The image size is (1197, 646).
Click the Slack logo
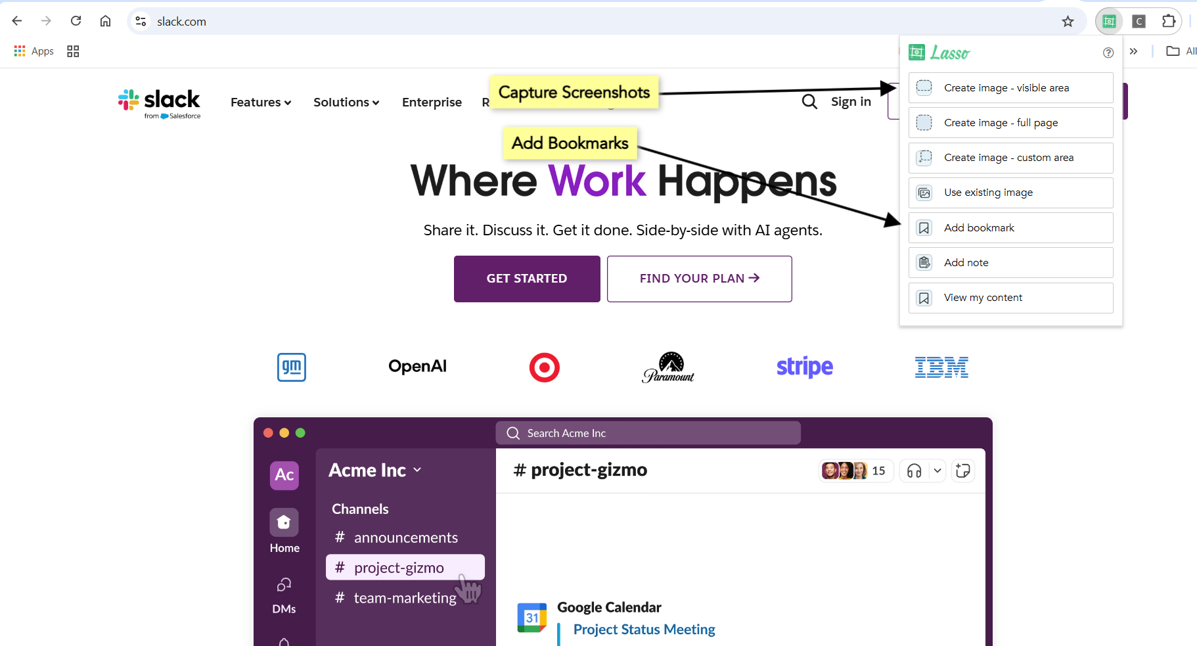160,103
